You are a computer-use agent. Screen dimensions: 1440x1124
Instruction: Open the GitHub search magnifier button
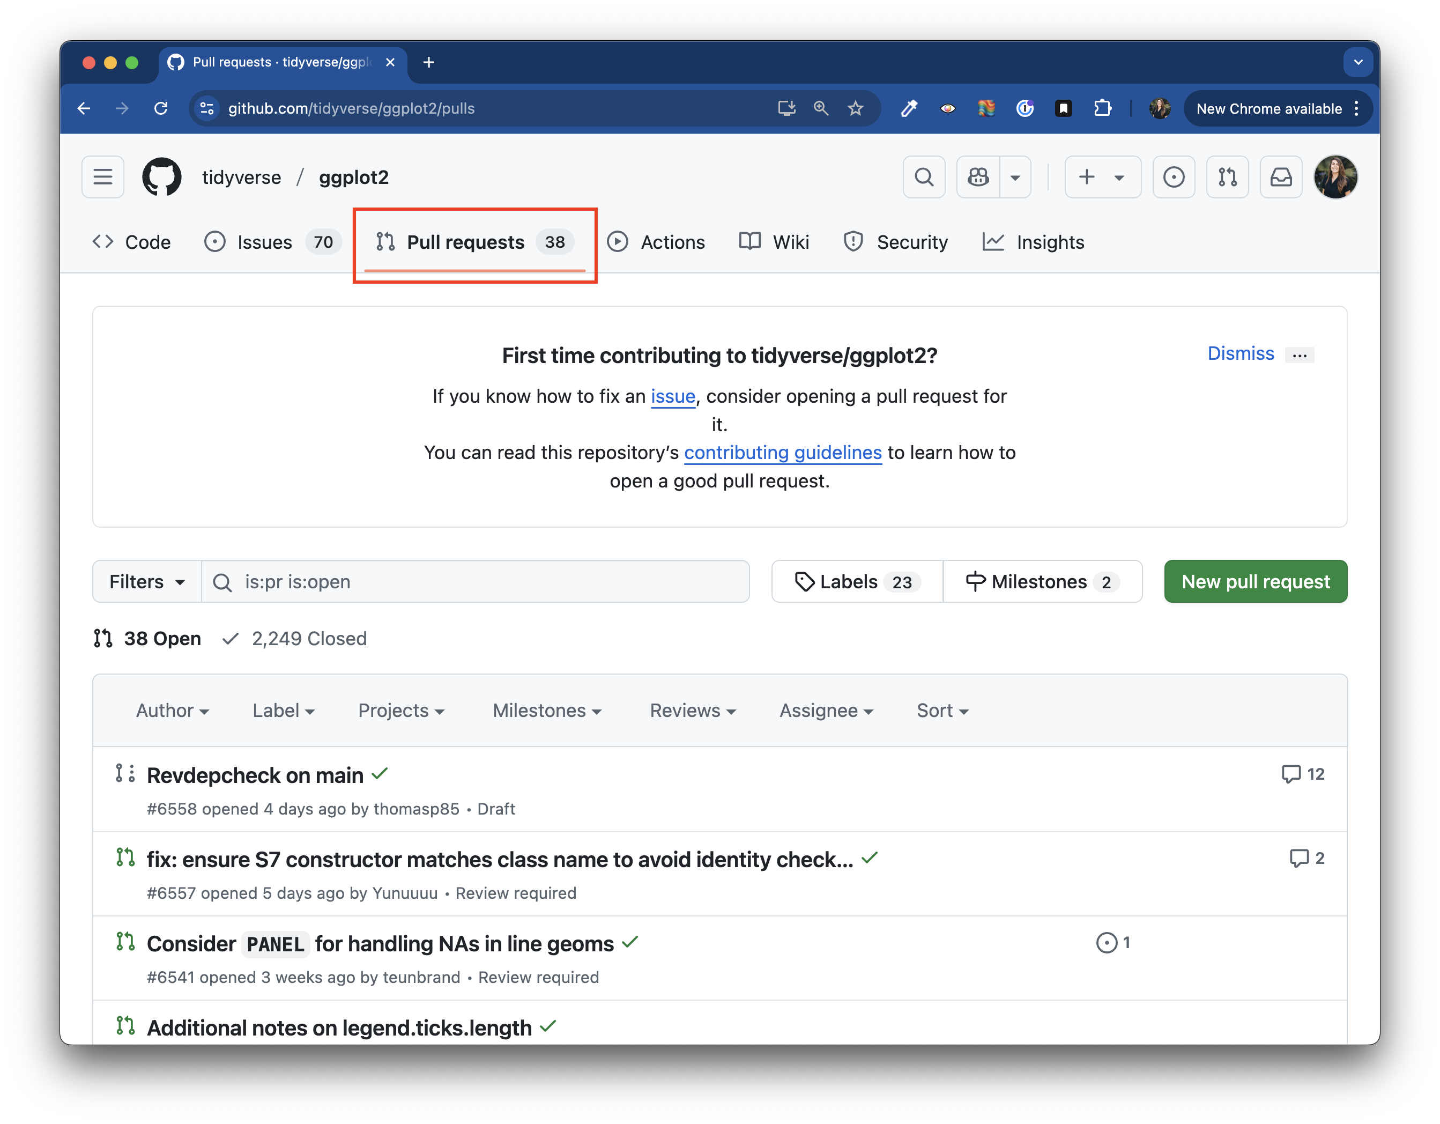pyautogui.click(x=924, y=177)
